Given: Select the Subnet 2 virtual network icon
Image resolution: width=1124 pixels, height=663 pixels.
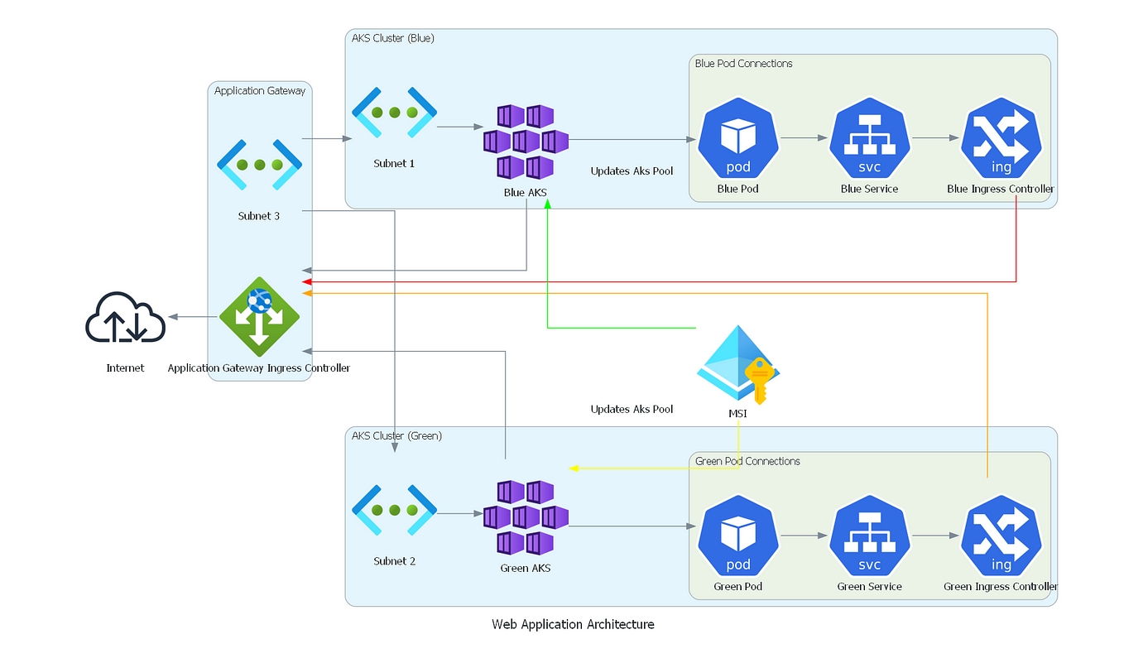Looking at the screenshot, I should click(x=394, y=511).
